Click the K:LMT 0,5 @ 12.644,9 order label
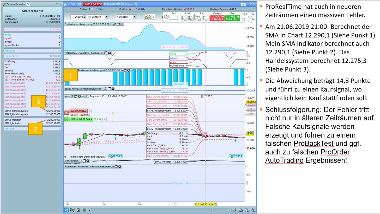The image size is (380, 214). pyautogui.click(x=80, y=119)
